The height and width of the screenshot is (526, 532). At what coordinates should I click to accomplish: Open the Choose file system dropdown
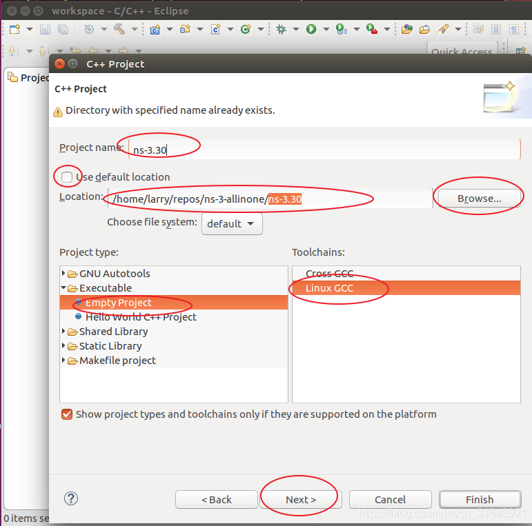point(232,223)
